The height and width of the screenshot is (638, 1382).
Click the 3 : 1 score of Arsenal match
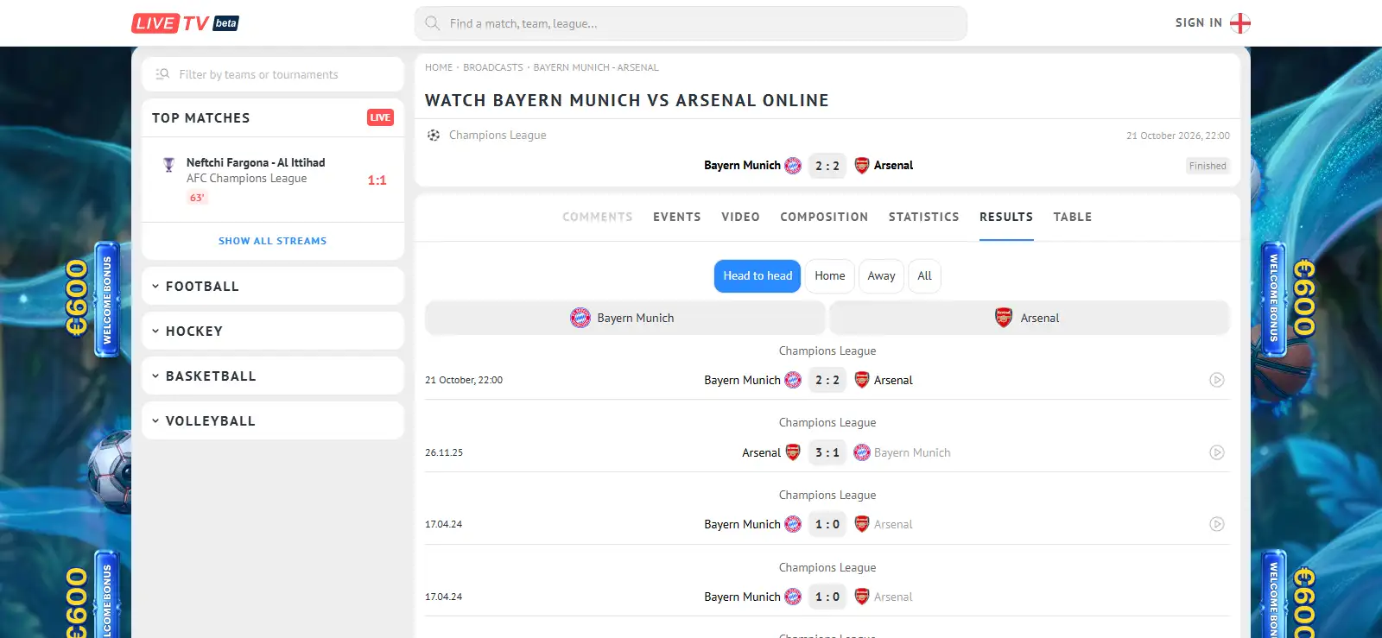point(827,452)
